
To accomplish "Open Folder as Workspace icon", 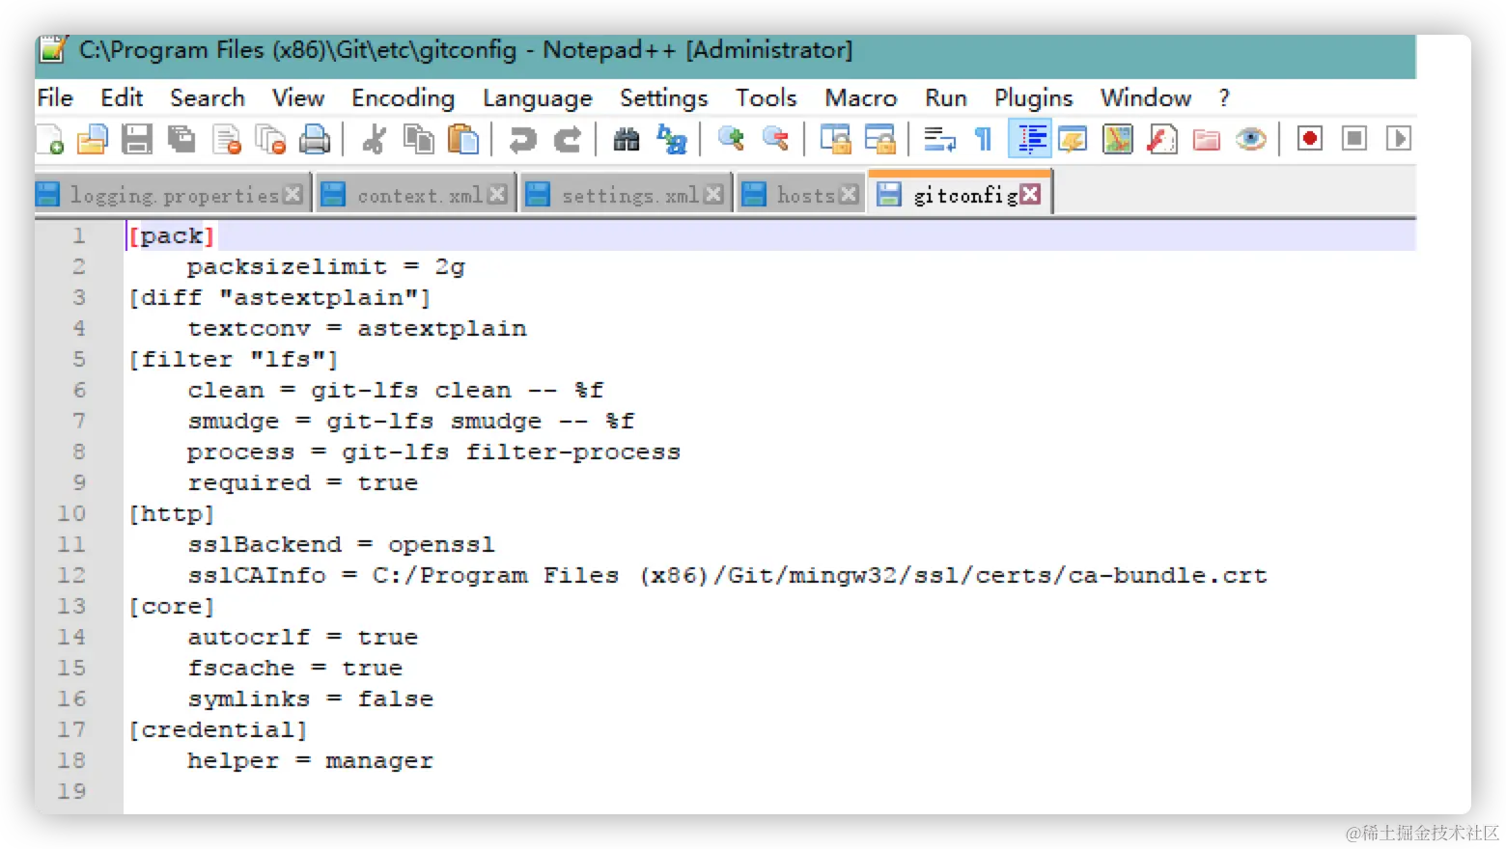I will coord(1207,140).
